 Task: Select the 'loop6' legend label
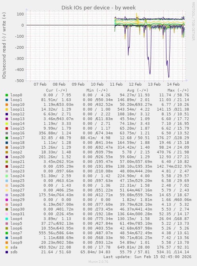point(16,228)
